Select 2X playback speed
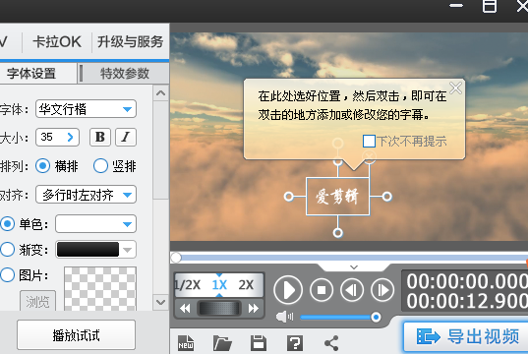This screenshot has width=528, height=354. click(x=246, y=285)
